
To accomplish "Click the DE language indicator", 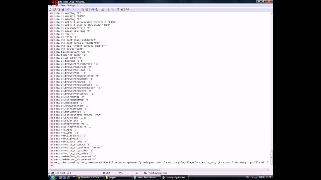I will (248, 177).
